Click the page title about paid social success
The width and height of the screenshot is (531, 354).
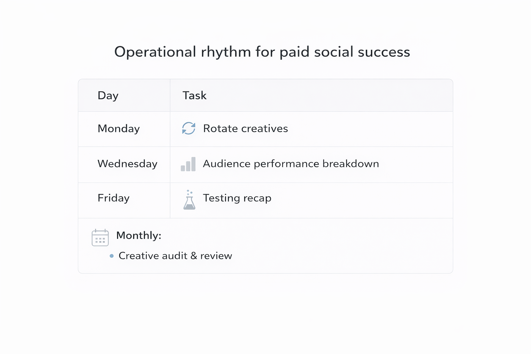[262, 52]
